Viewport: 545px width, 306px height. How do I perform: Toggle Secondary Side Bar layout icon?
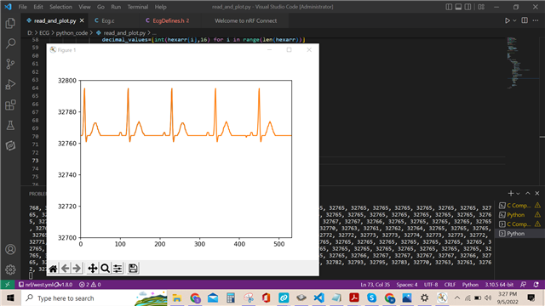(468, 7)
